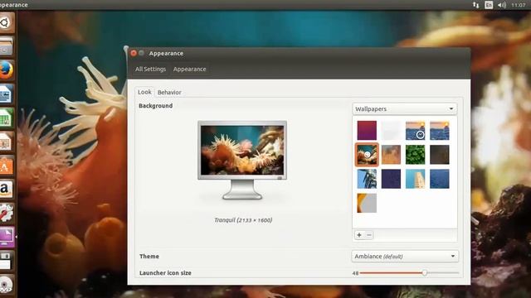This screenshot has height=298, width=531.
Task: Switch to the Look tab
Action: pyautogui.click(x=144, y=92)
